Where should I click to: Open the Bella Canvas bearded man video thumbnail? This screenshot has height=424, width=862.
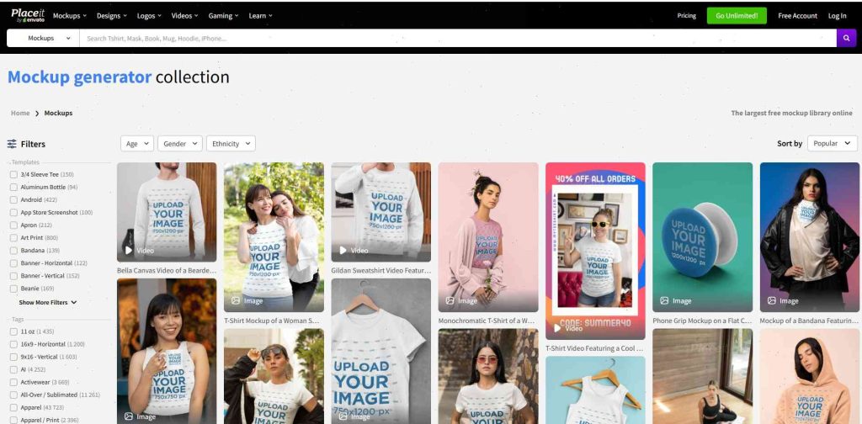point(167,212)
